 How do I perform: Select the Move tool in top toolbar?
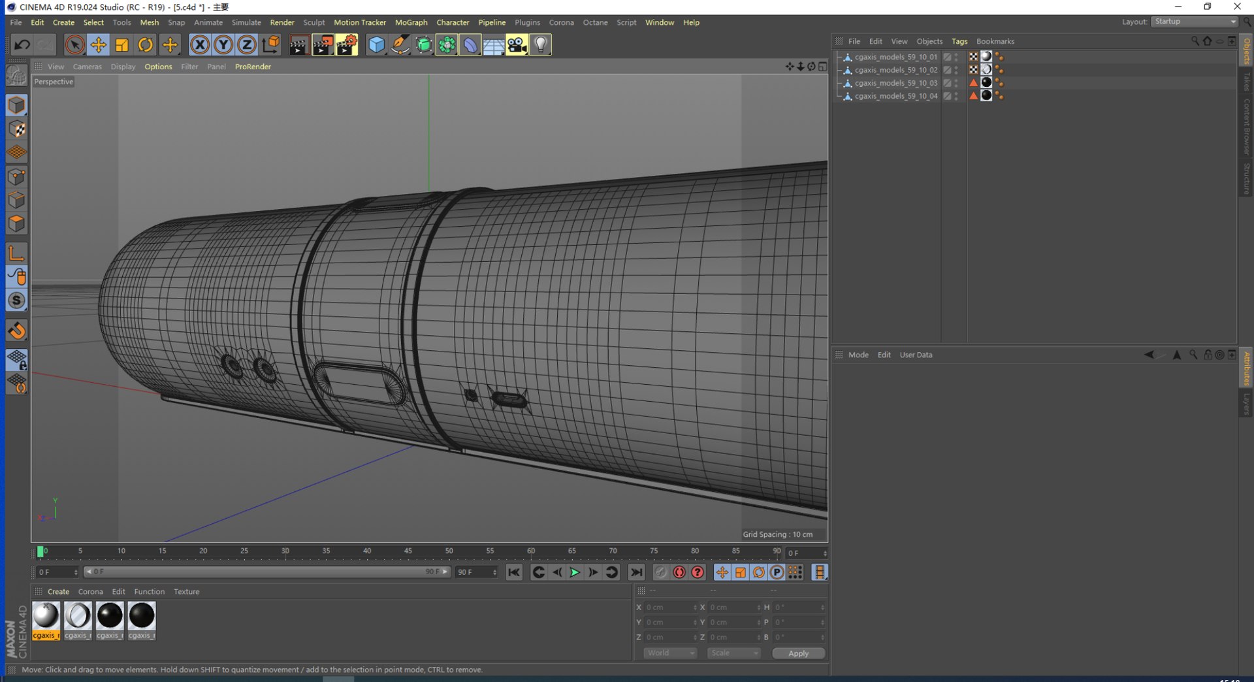point(98,44)
